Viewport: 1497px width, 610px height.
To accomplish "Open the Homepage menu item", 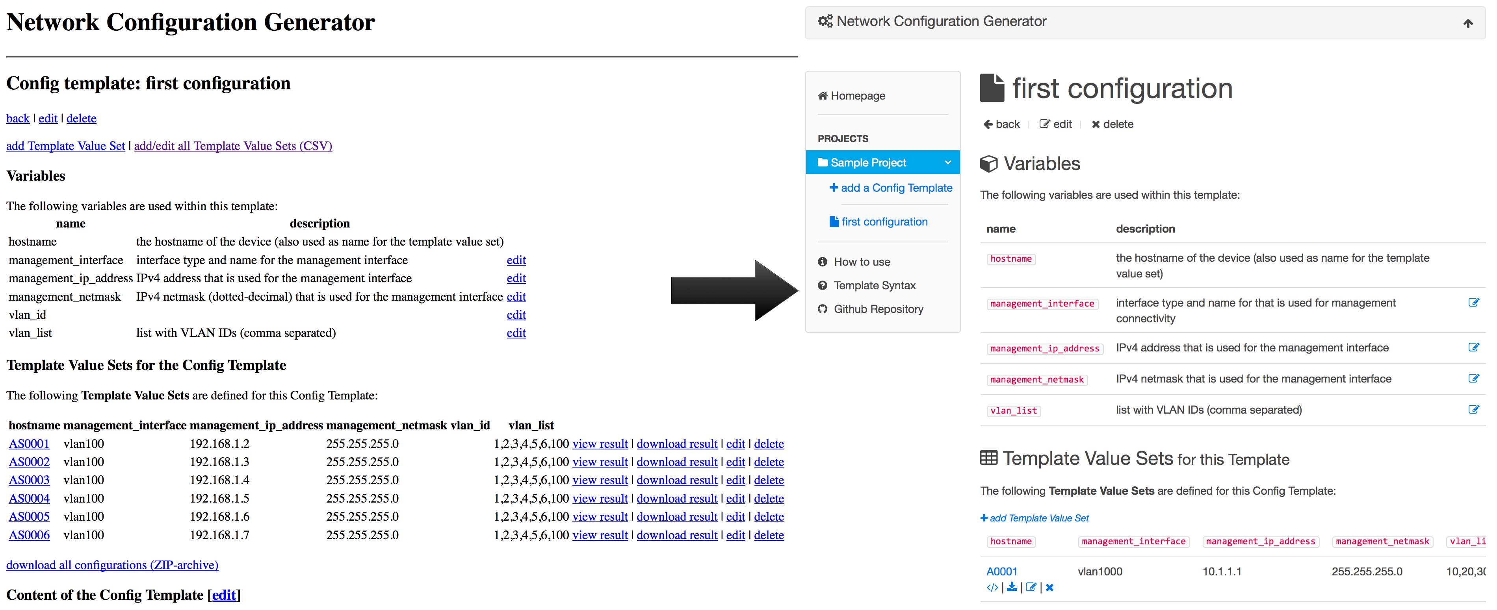I will (851, 96).
